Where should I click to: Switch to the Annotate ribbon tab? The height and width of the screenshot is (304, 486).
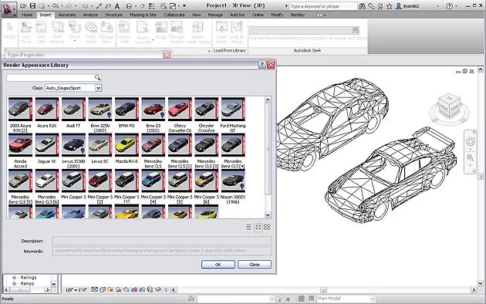(x=67, y=15)
